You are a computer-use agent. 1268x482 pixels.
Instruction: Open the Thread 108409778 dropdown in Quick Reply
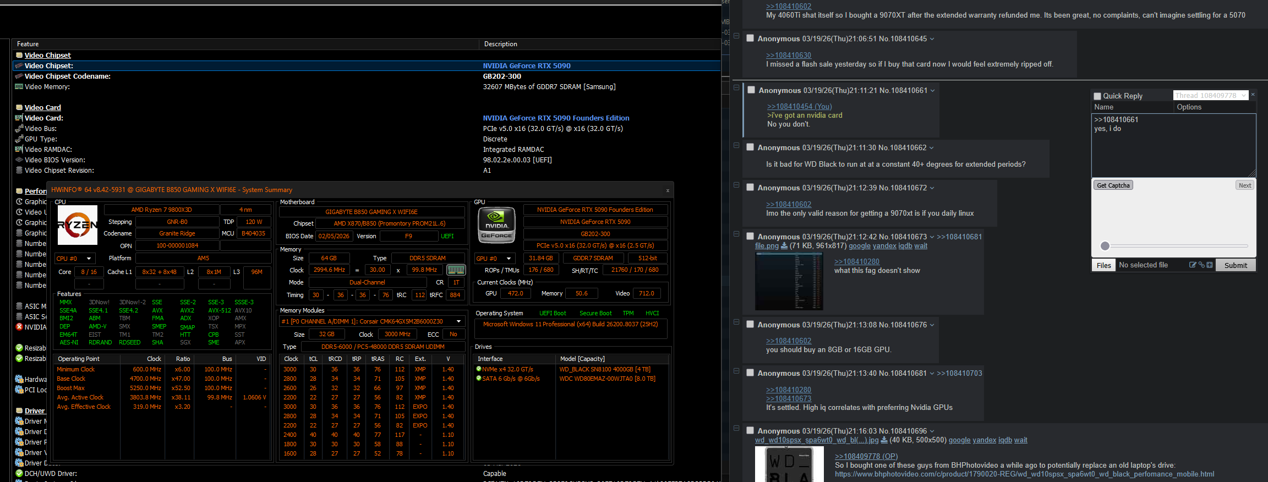1211,96
